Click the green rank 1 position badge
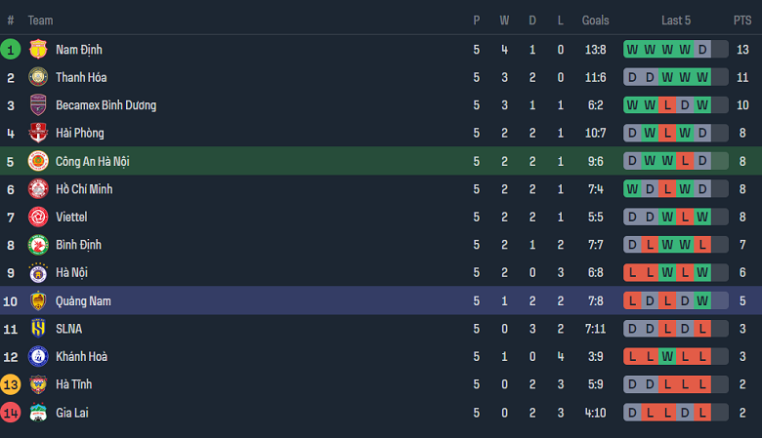 tap(11, 50)
